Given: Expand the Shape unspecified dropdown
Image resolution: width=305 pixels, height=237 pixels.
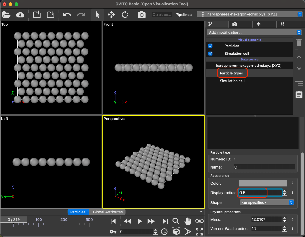Looking at the screenshot, I should pos(267,202).
